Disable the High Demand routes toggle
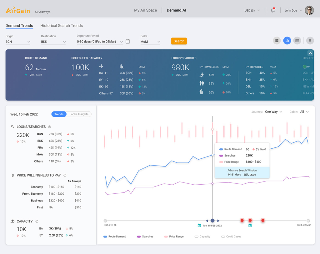This screenshot has width=320, height=254. [307, 67]
